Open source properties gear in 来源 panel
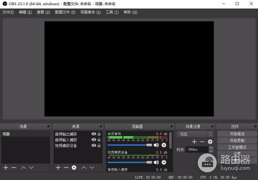This screenshot has height=180, width=258. coord(74,168)
